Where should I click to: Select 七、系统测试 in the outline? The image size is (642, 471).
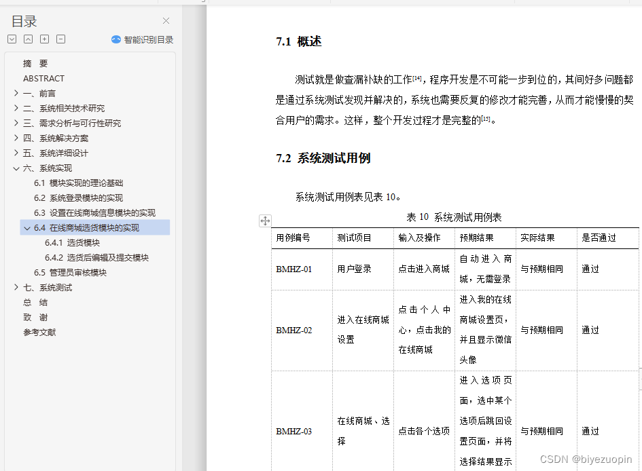[48, 288]
